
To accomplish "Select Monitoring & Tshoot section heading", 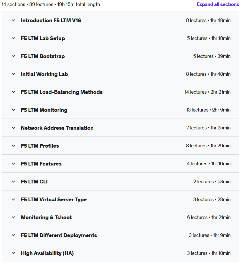I will click(x=46, y=217).
